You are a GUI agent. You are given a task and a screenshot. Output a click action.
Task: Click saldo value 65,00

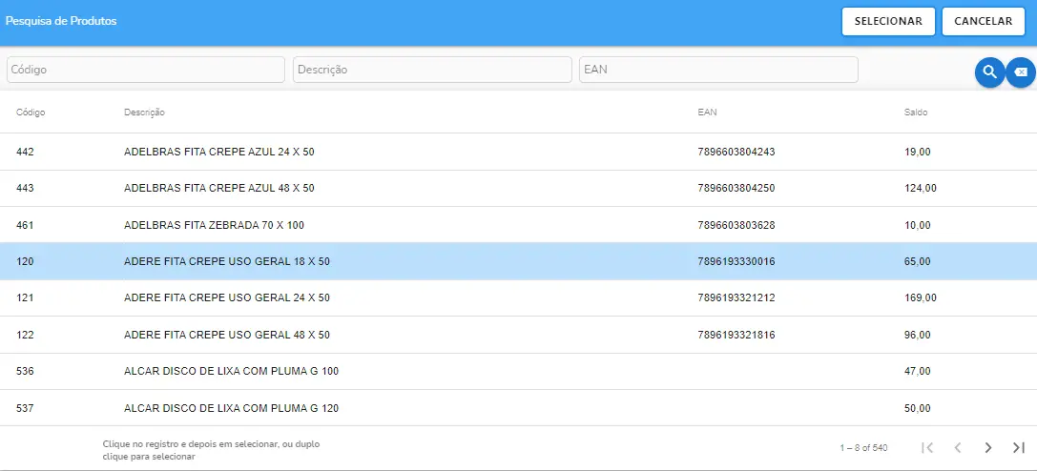pyautogui.click(x=918, y=261)
